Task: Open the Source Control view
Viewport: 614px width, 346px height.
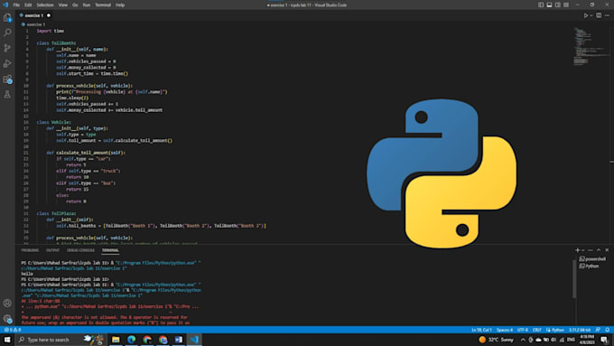Action: [x=7, y=48]
